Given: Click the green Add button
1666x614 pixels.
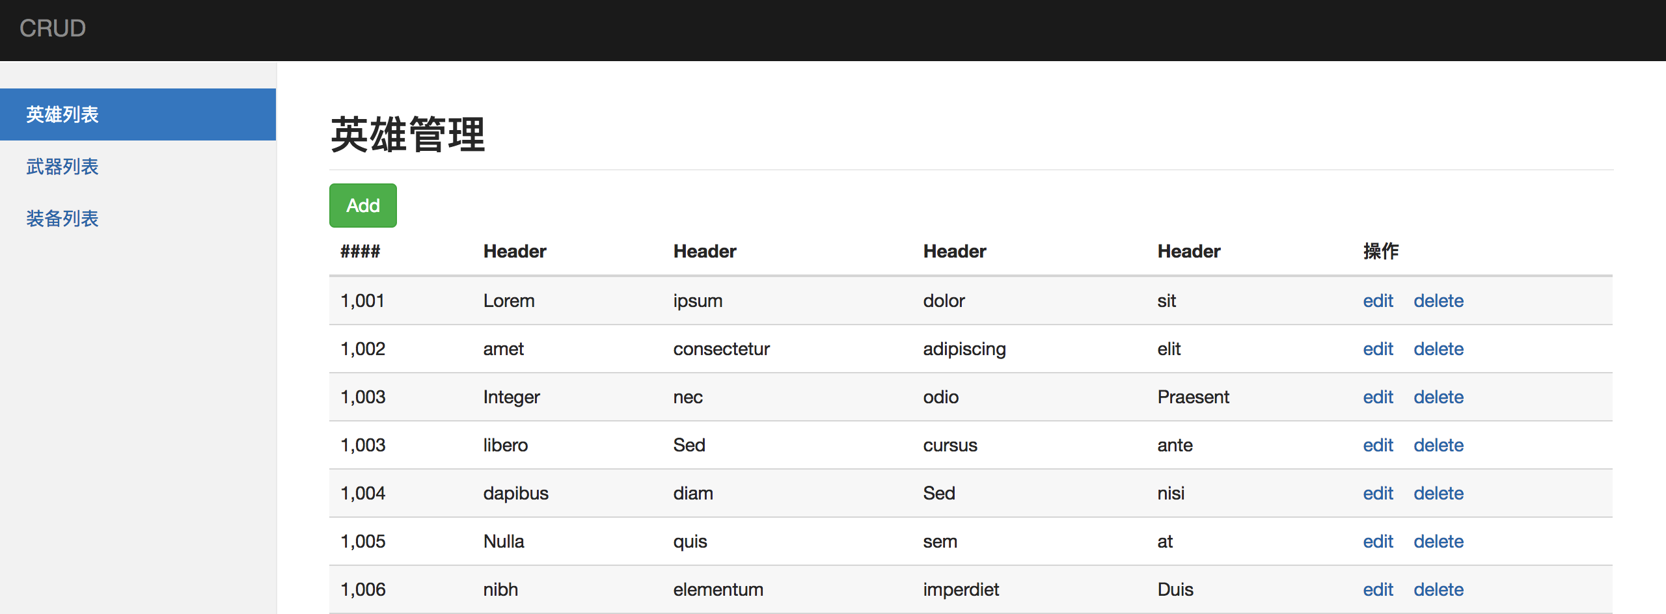Looking at the screenshot, I should [363, 206].
